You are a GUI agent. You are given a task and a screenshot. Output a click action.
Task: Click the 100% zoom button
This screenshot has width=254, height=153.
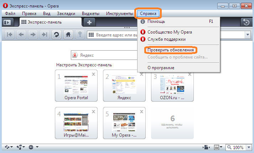click(236, 147)
